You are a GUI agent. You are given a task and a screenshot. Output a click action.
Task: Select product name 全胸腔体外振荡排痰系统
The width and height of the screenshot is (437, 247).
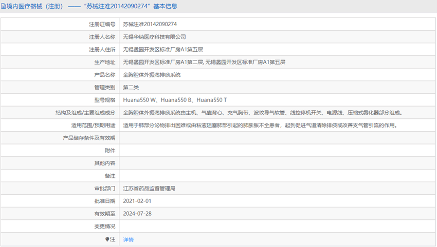[x=152, y=75]
